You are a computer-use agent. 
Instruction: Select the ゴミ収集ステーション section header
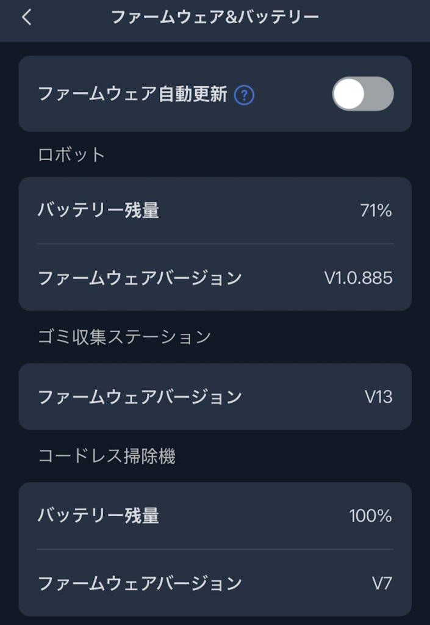(124, 336)
